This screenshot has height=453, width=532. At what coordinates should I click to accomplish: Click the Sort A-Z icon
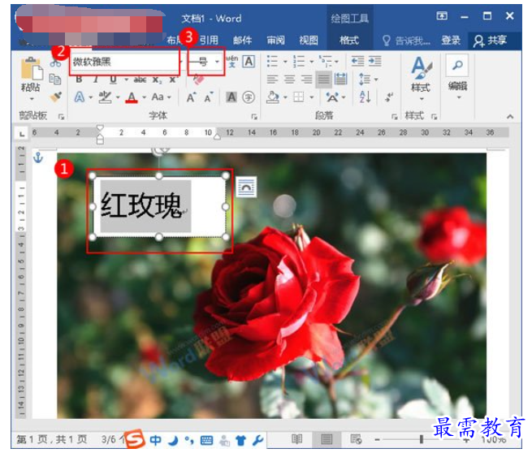coord(365,97)
